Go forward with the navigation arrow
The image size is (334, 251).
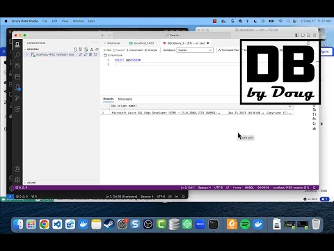tap(109, 36)
